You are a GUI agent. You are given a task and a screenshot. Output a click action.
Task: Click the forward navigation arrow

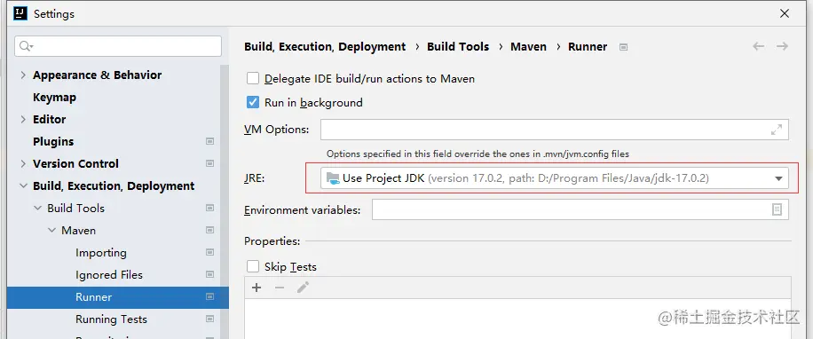(x=783, y=47)
